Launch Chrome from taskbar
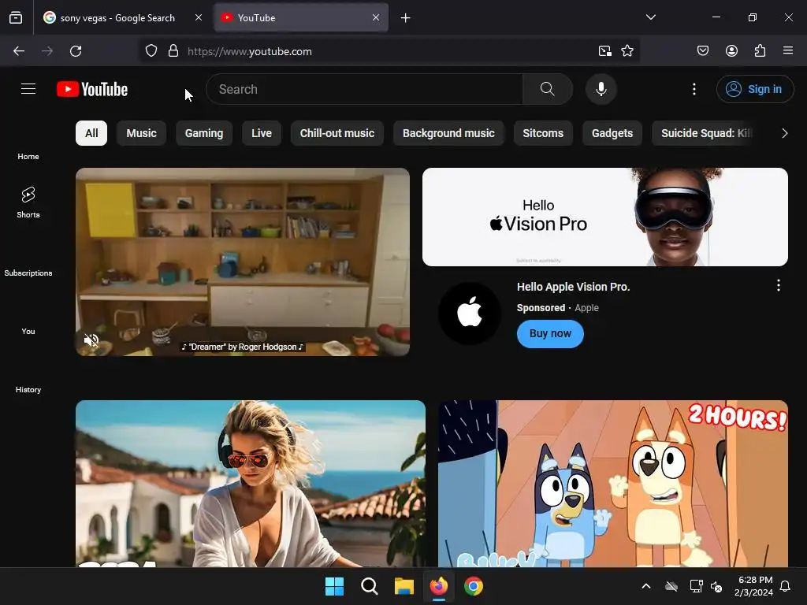 pyautogui.click(x=474, y=586)
